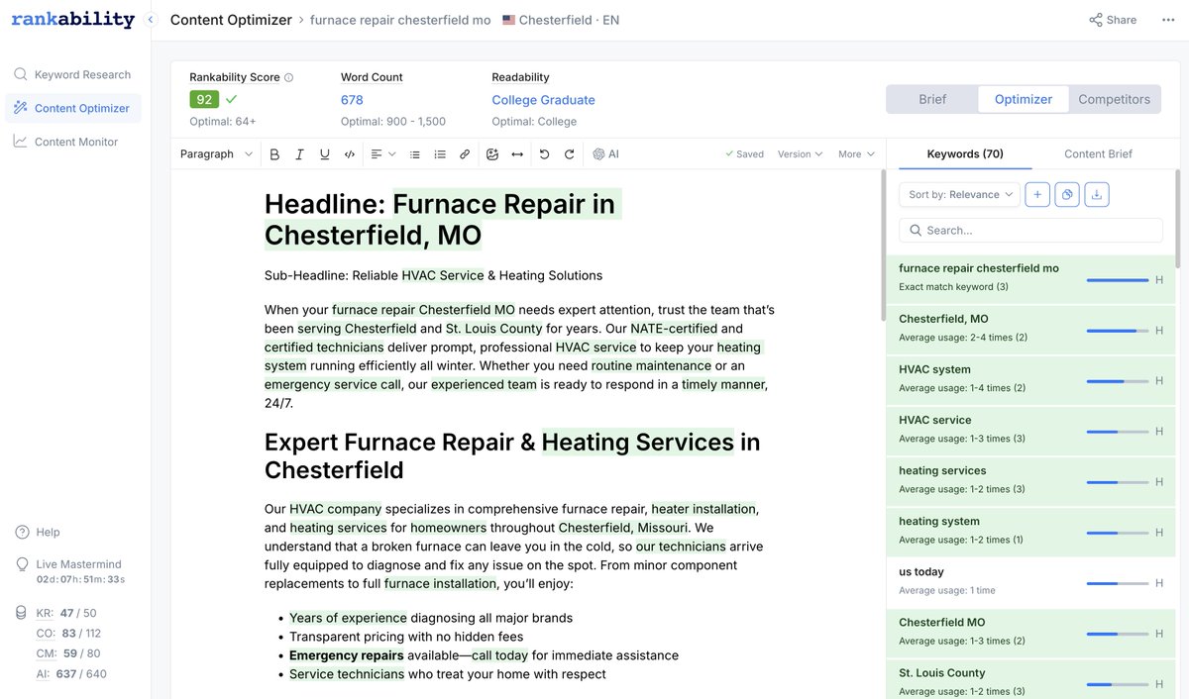The width and height of the screenshot is (1189, 699).
Task: Open the Paragraph style dropdown
Action: click(x=217, y=154)
